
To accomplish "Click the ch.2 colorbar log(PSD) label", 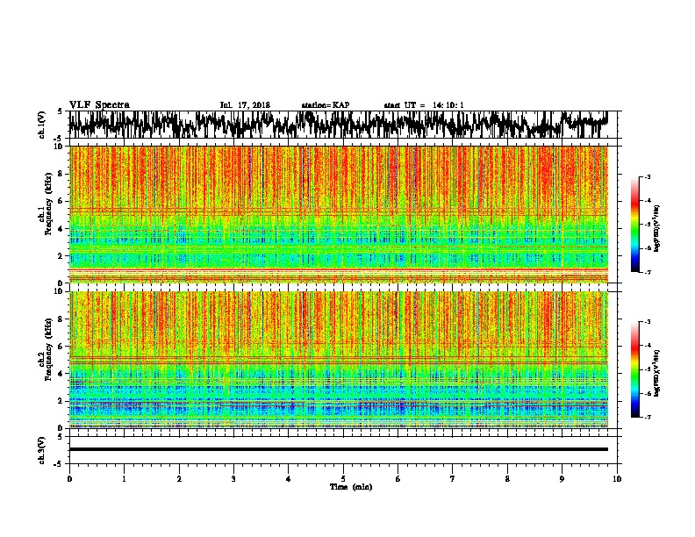I will [657, 373].
